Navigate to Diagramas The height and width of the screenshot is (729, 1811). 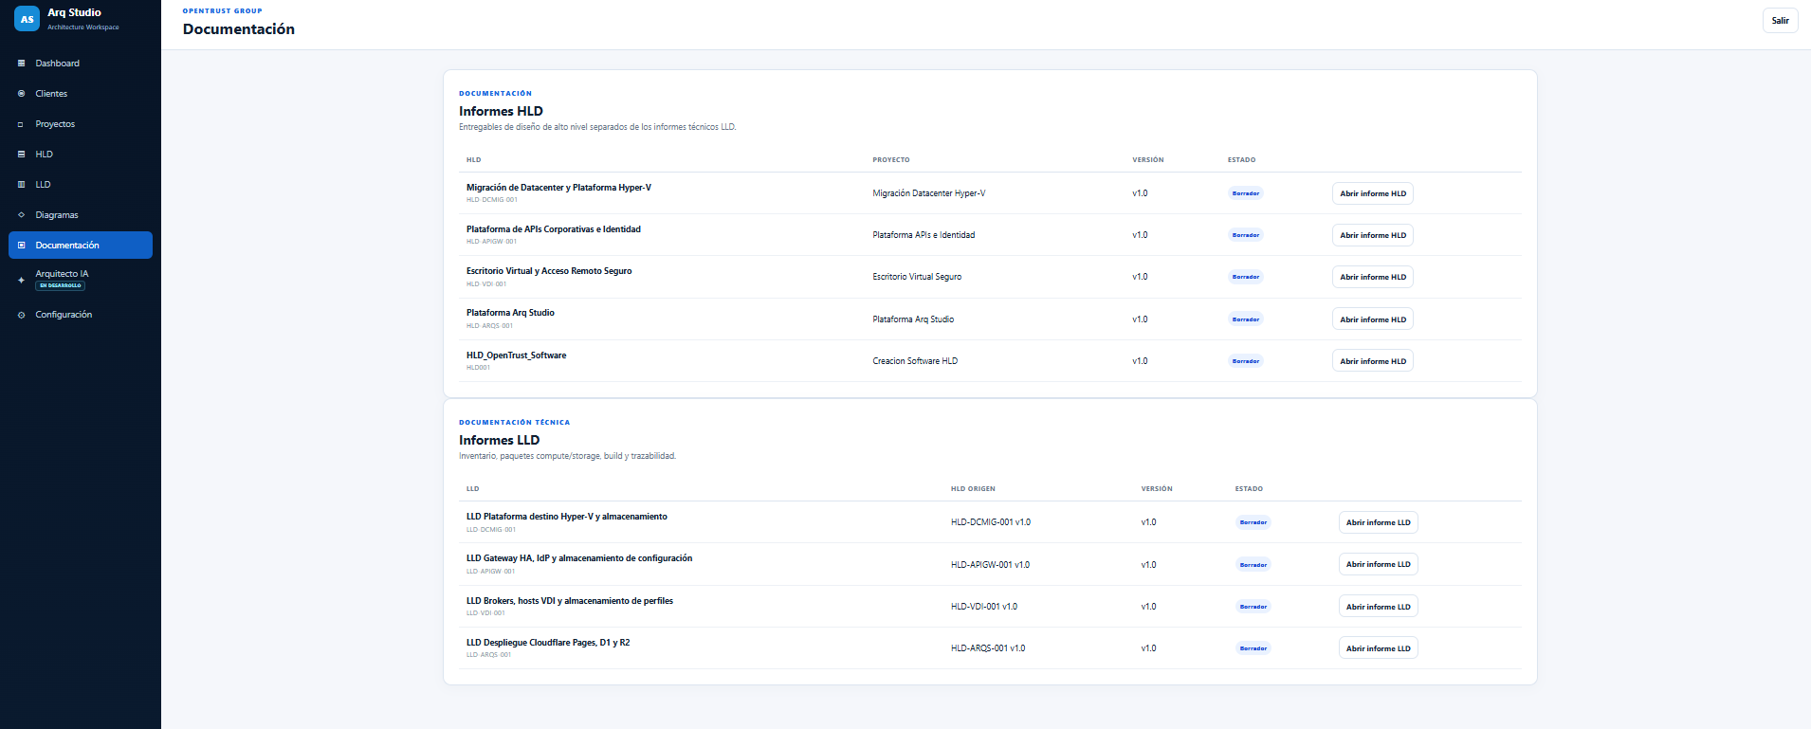click(x=81, y=215)
